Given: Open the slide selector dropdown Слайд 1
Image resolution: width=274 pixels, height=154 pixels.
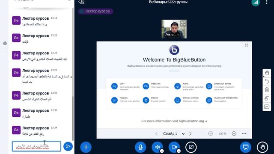Looking at the screenshot, I should coord(173,134).
